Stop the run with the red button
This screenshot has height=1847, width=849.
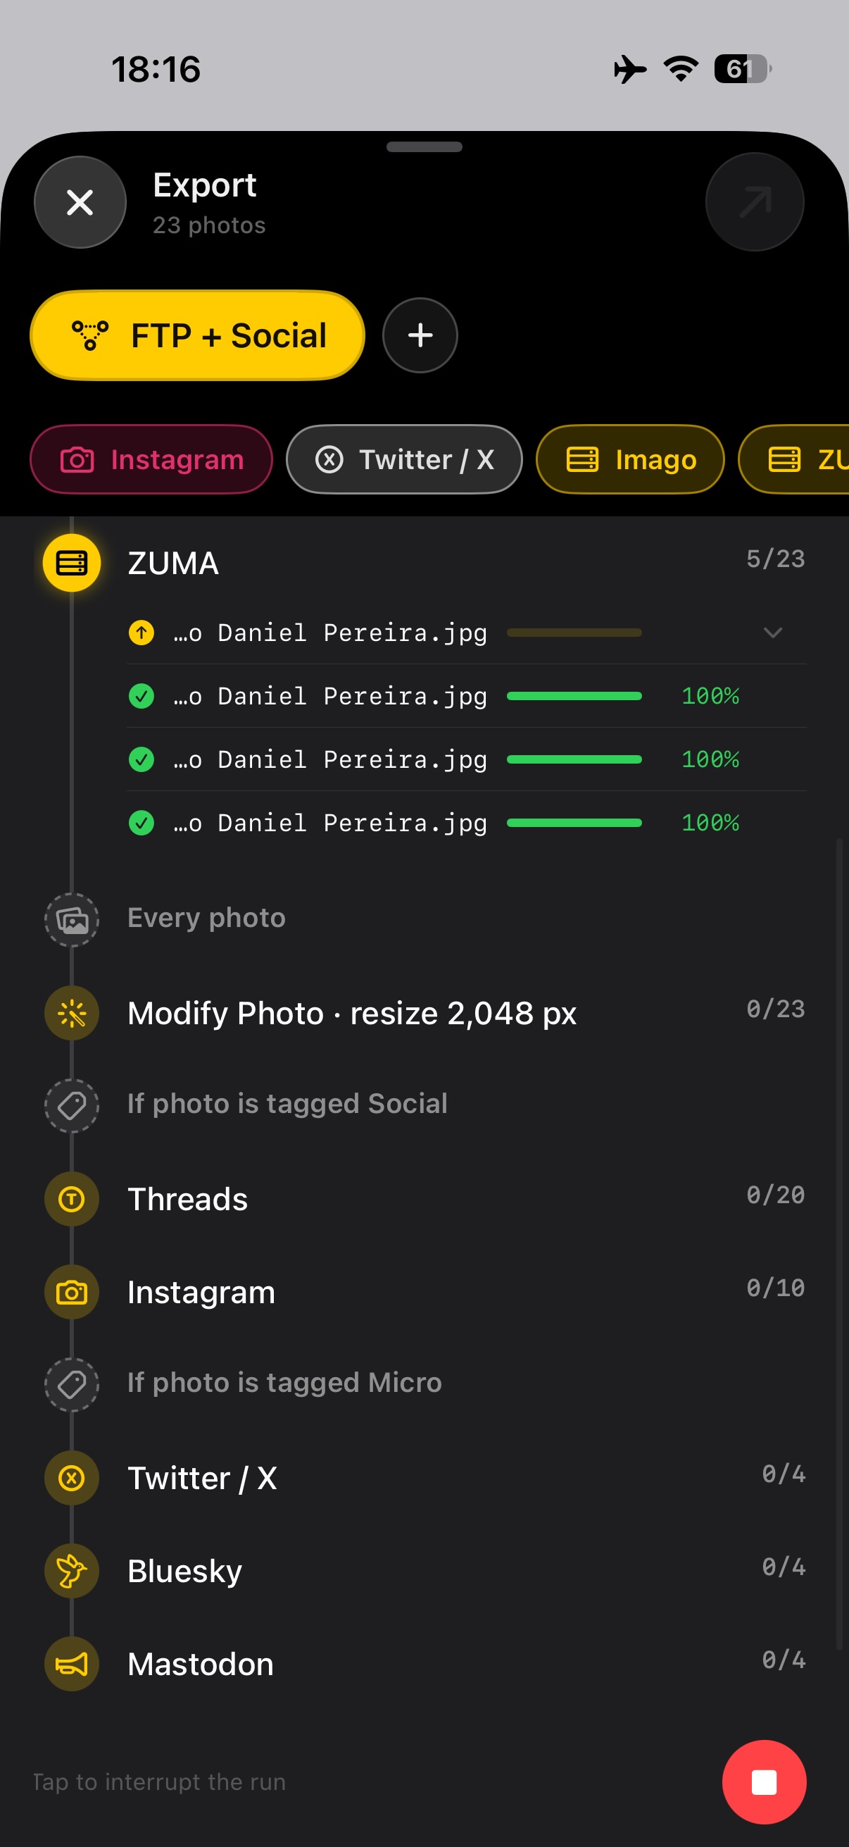[764, 1781]
